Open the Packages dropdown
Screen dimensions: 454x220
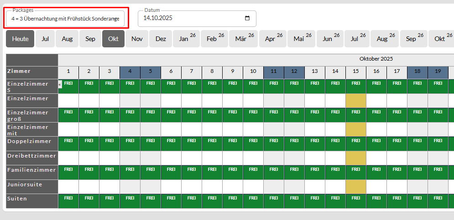coord(65,19)
